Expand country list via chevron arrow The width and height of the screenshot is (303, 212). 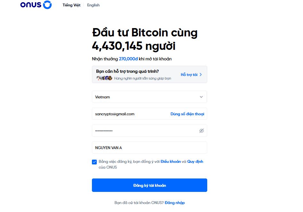[x=201, y=97]
